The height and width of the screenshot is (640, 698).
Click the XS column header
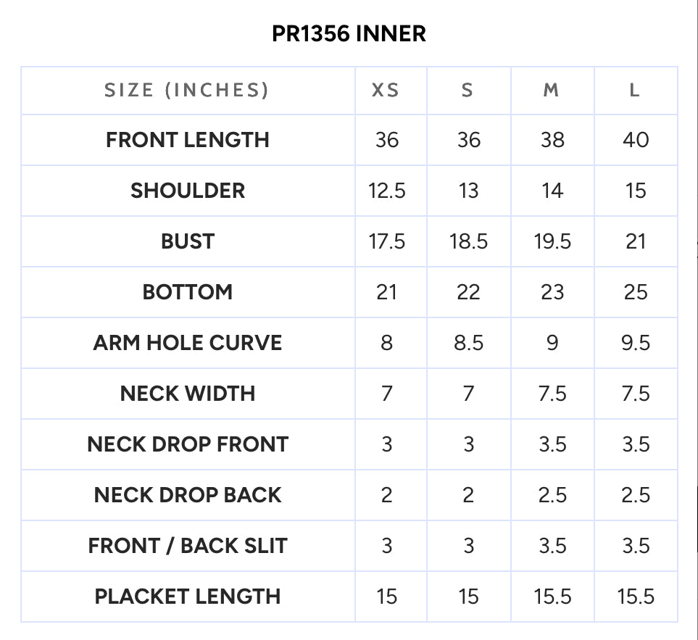tap(386, 91)
